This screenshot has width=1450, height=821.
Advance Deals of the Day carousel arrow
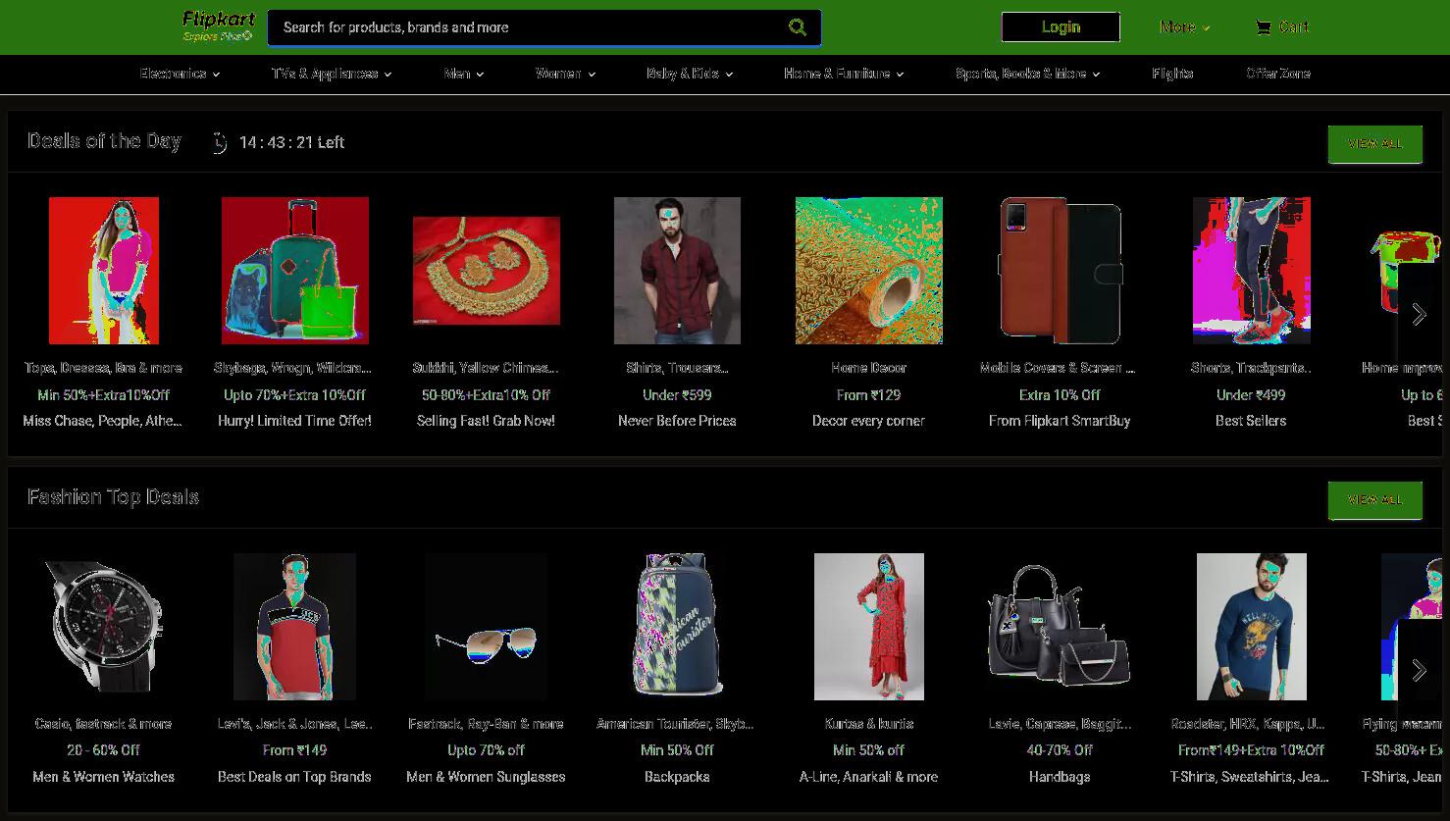[x=1419, y=314]
